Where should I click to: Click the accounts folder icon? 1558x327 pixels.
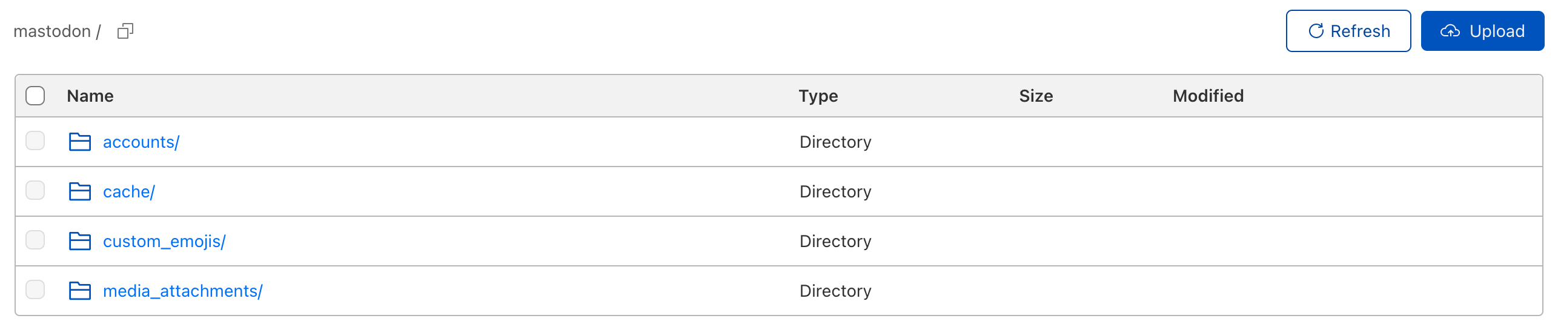pyautogui.click(x=79, y=142)
